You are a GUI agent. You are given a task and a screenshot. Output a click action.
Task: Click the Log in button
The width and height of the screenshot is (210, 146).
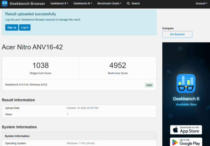click(25, 27)
